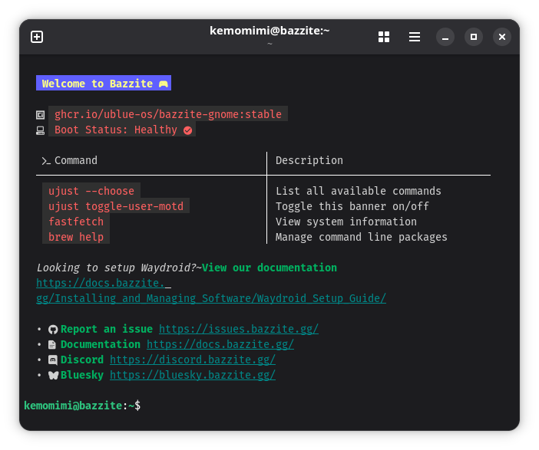The height and width of the screenshot is (450, 539).
Task: Open a new terminal tab
Action: coord(37,37)
